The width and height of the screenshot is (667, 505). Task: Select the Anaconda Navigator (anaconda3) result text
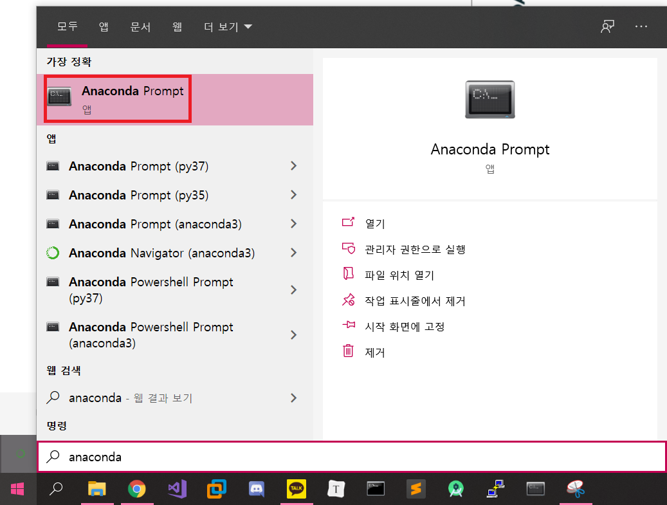pyautogui.click(x=161, y=253)
